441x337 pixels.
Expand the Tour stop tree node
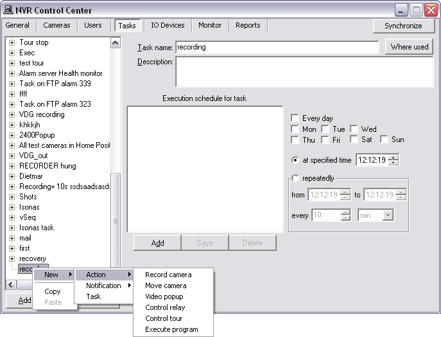pyautogui.click(x=12, y=42)
